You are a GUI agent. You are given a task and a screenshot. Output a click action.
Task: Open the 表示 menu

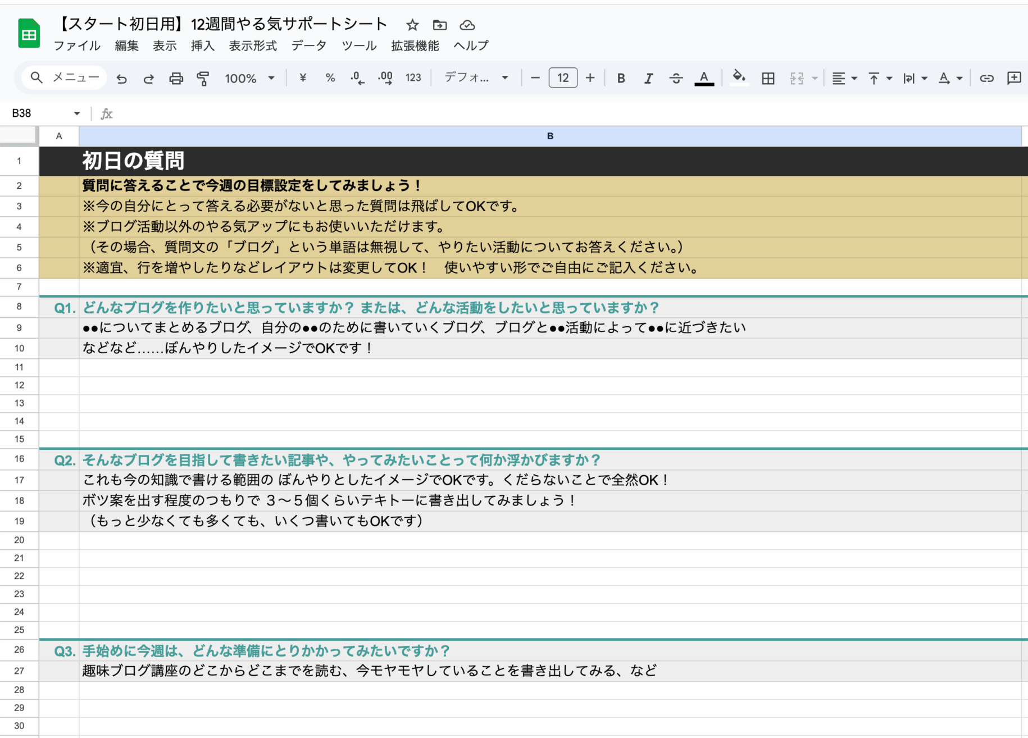165,45
